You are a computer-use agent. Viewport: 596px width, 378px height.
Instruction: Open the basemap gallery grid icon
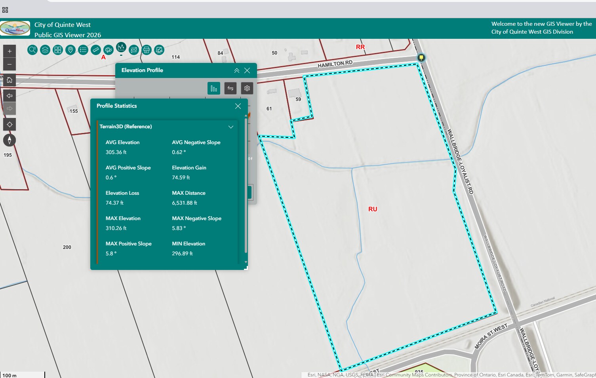58,50
